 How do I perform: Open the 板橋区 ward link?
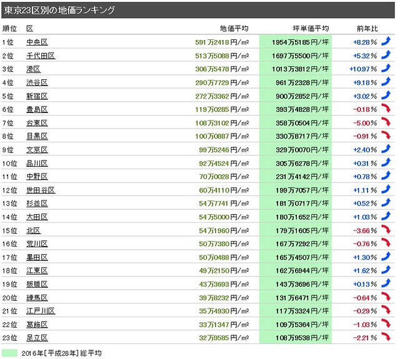[x=37, y=284]
